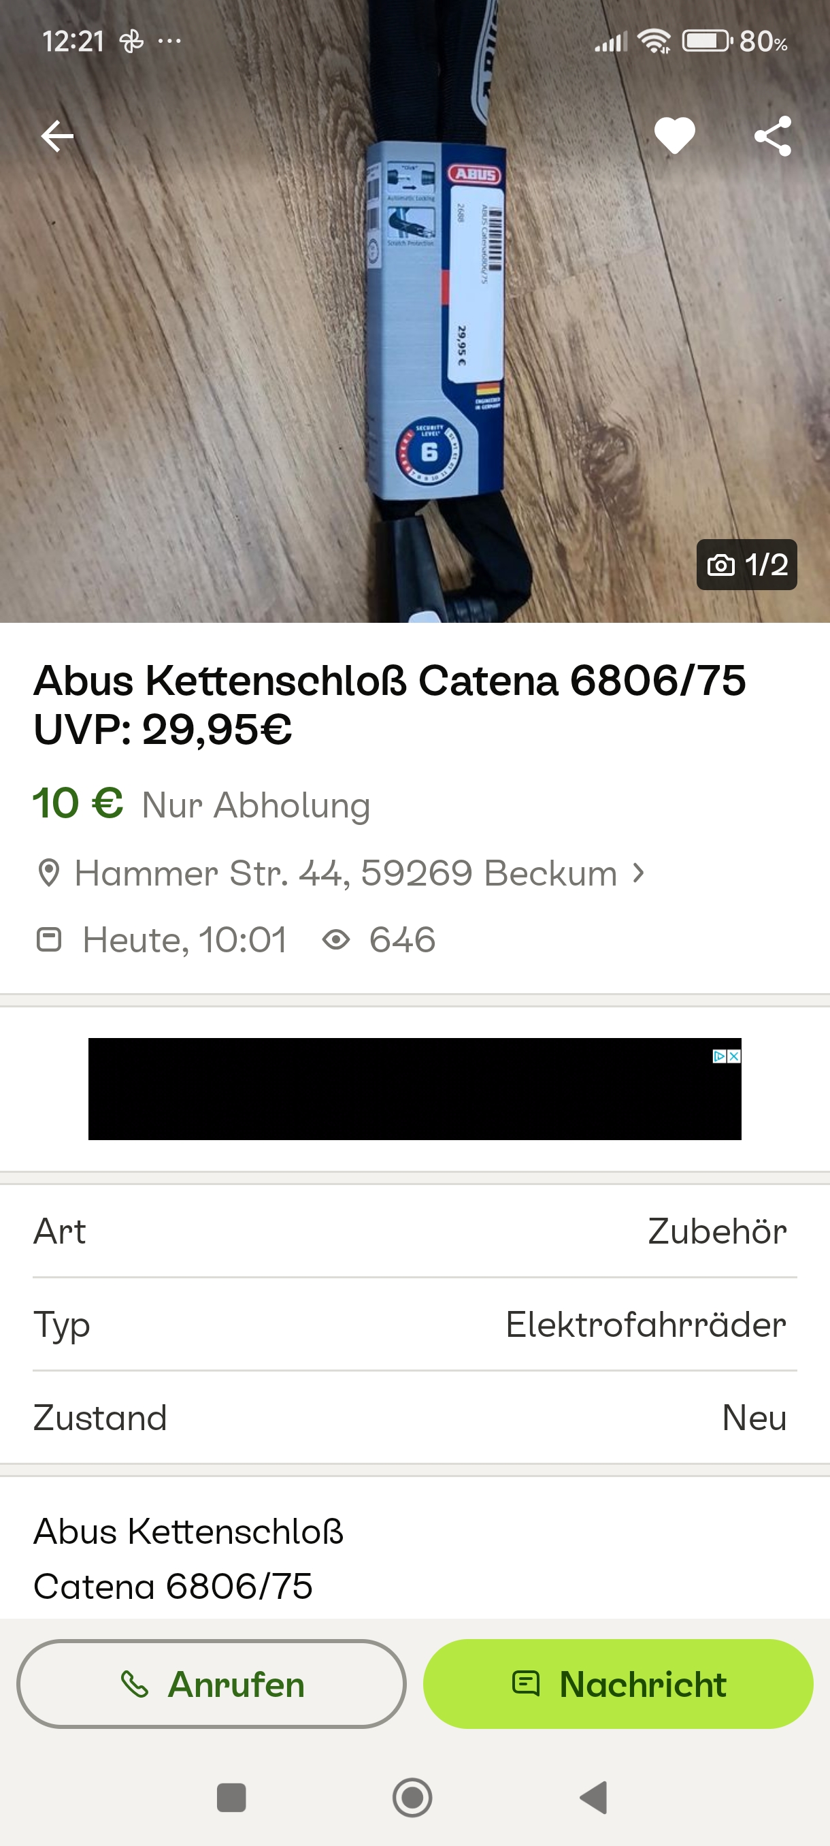Open address Hammer Str. 44, Beckum
This screenshot has height=1846, width=830.
346,873
